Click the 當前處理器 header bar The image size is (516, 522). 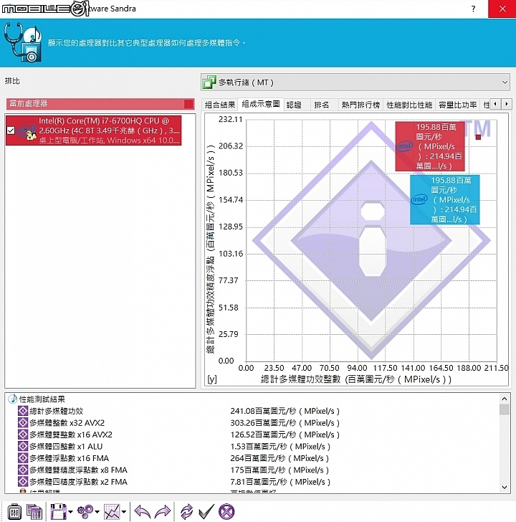pyautogui.click(x=100, y=104)
